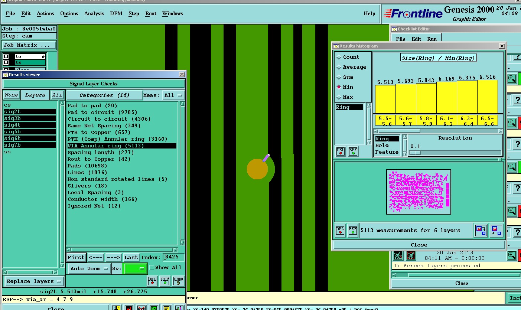
Task: Select layer cs in layers list
Action: [x=30, y=105]
